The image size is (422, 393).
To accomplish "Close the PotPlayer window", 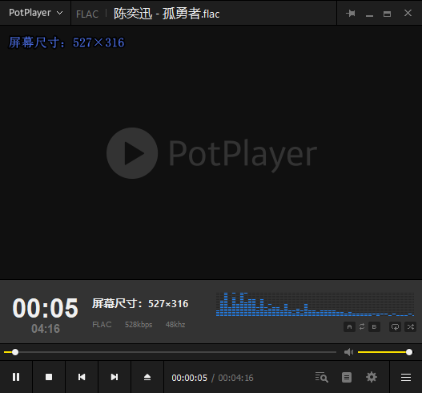I will [x=408, y=13].
